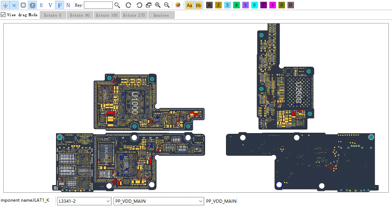Screen dimensions: 392x206
Task: Click the ground symbol icon
Action: click(x=5, y=5)
